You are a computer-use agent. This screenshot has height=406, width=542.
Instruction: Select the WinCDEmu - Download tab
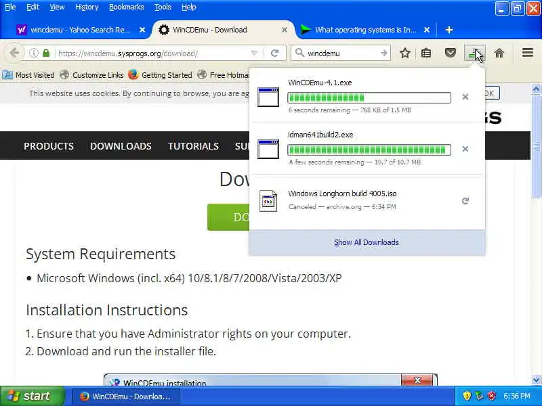click(223, 30)
